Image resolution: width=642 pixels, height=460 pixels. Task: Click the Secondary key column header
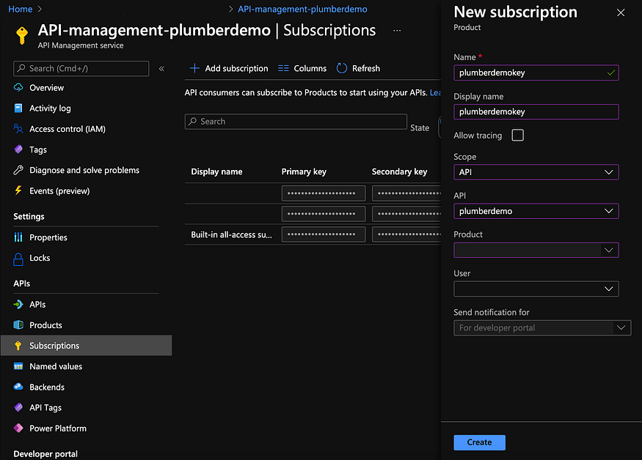[x=399, y=171]
